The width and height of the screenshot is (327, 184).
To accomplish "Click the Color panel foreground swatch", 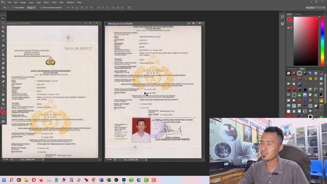I will 290,19.
